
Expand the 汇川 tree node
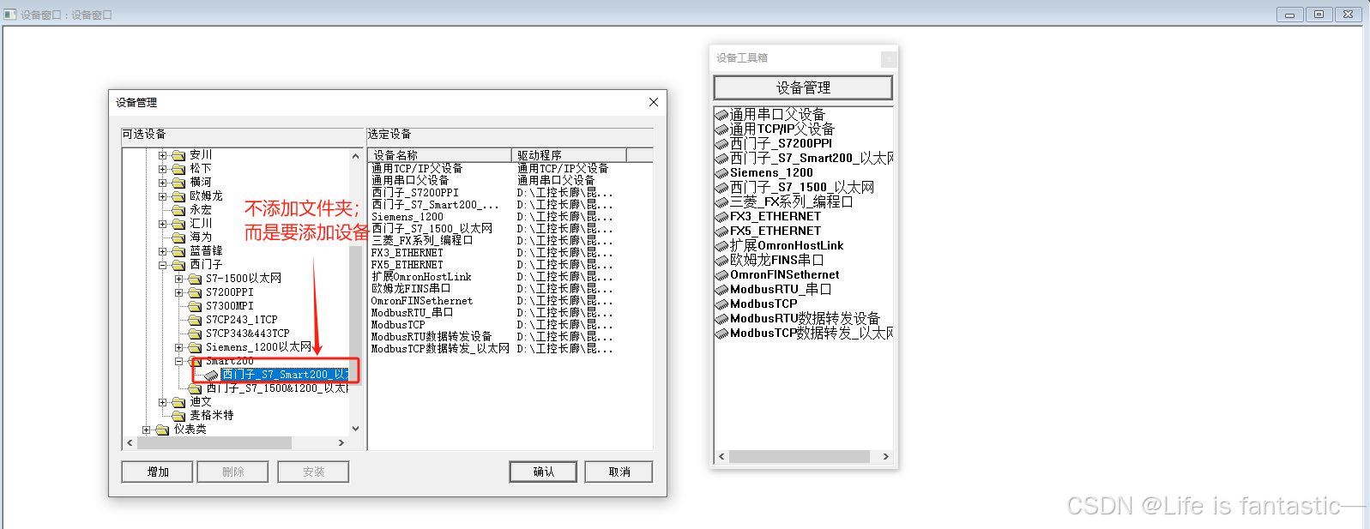tap(163, 224)
